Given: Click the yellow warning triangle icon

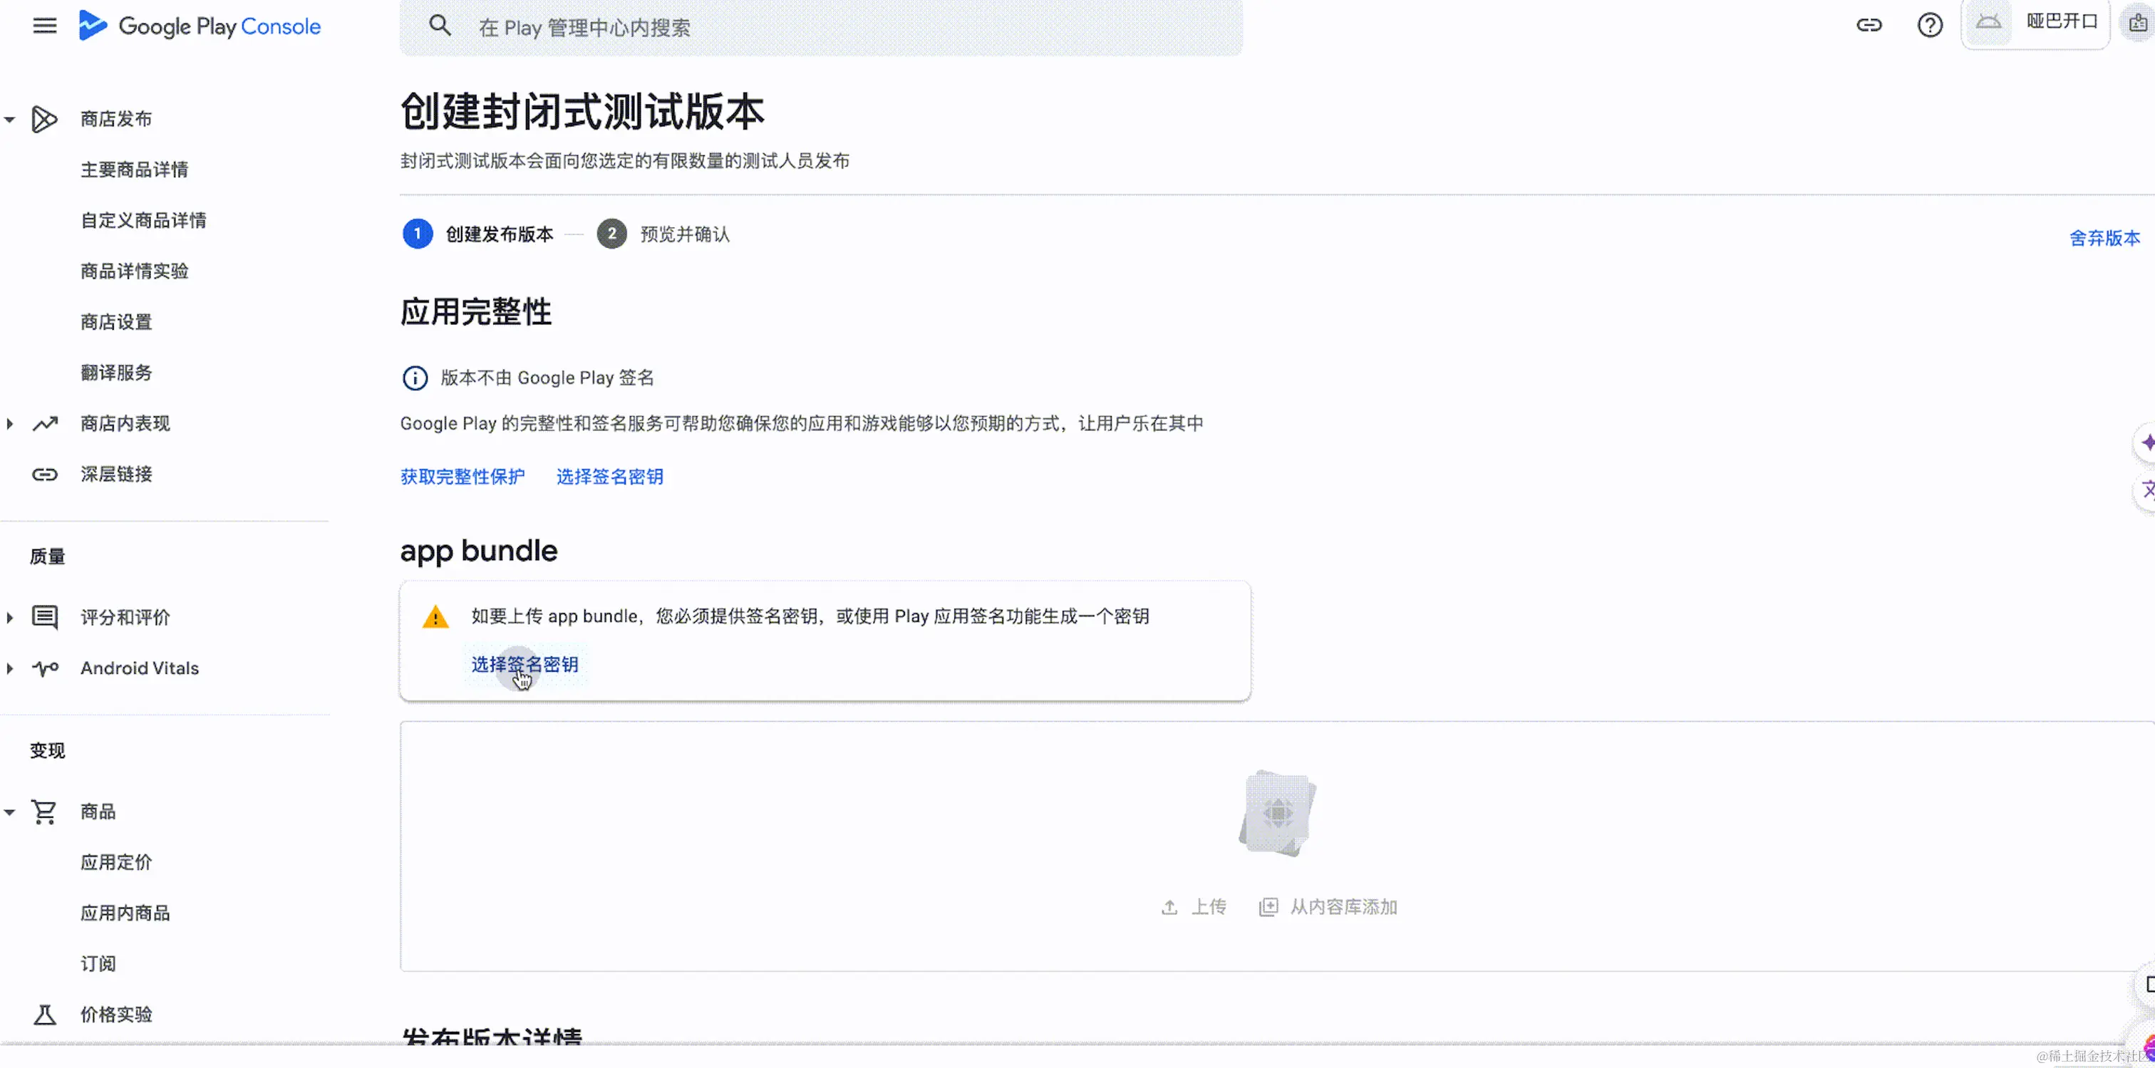Looking at the screenshot, I should 435,617.
